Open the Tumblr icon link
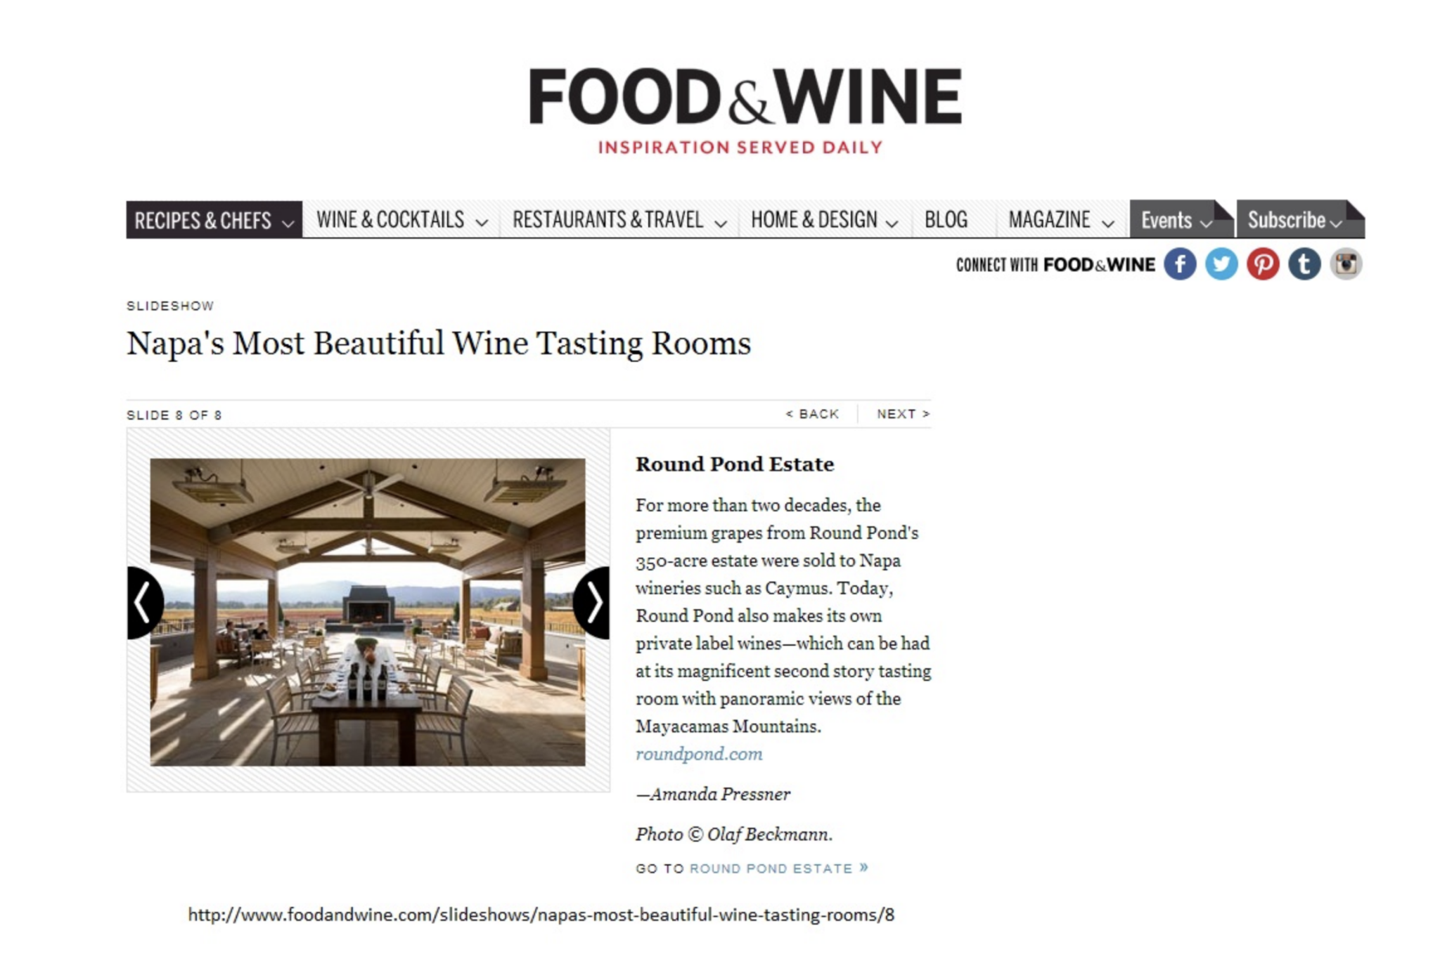The width and height of the screenshot is (1440, 966). tap(1304, 265)
